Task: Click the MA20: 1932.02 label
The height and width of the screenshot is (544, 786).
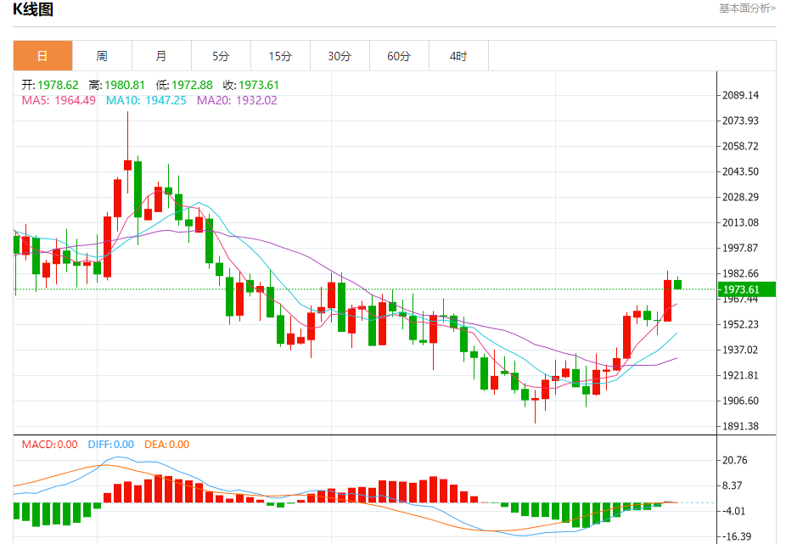Action: point(237,100)
